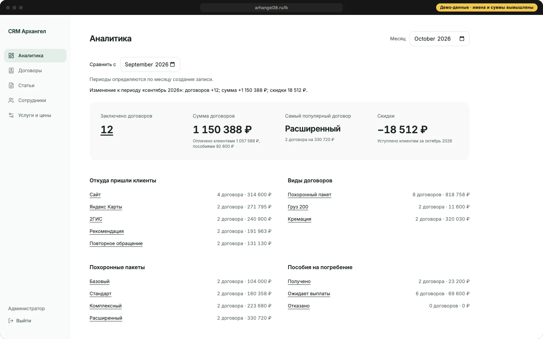Follow the Повторное обращение link
The width and height of the screenshot is (543, 339).
[116, 243]
